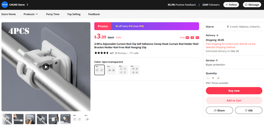
Task: Play the product video
Action: tap(46, 67)
